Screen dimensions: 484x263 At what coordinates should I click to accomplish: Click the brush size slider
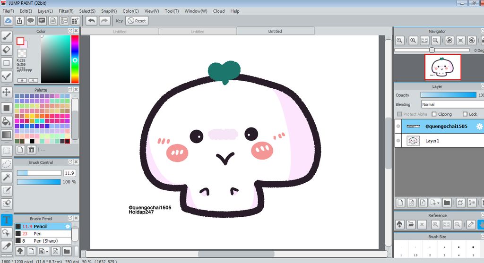pyautogui.click(x=39, y=173)
